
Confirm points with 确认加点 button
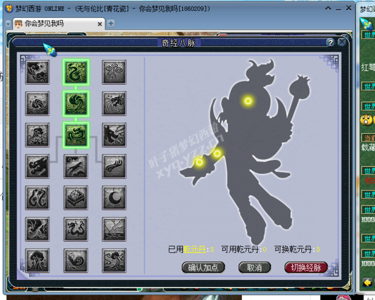coord(203,268)
